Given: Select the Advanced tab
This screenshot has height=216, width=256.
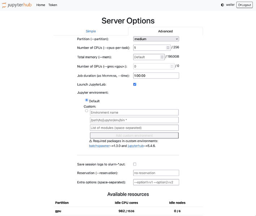Looking at the screenshot, I should [x=165, y=31].
